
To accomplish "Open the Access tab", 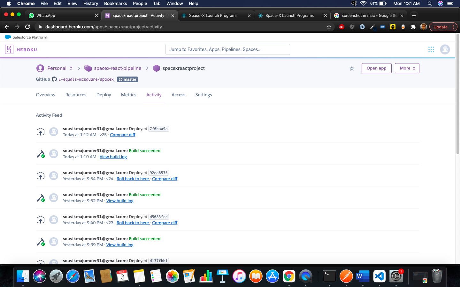I will pos(179,95).
